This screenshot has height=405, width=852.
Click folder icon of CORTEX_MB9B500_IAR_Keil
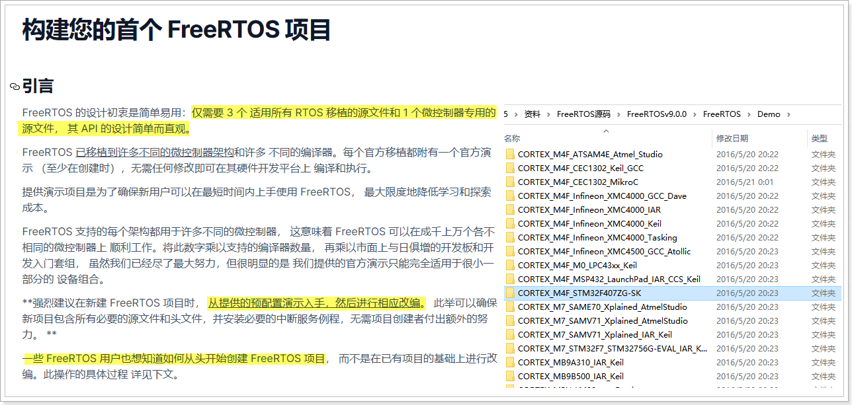(x=510, y=376)
